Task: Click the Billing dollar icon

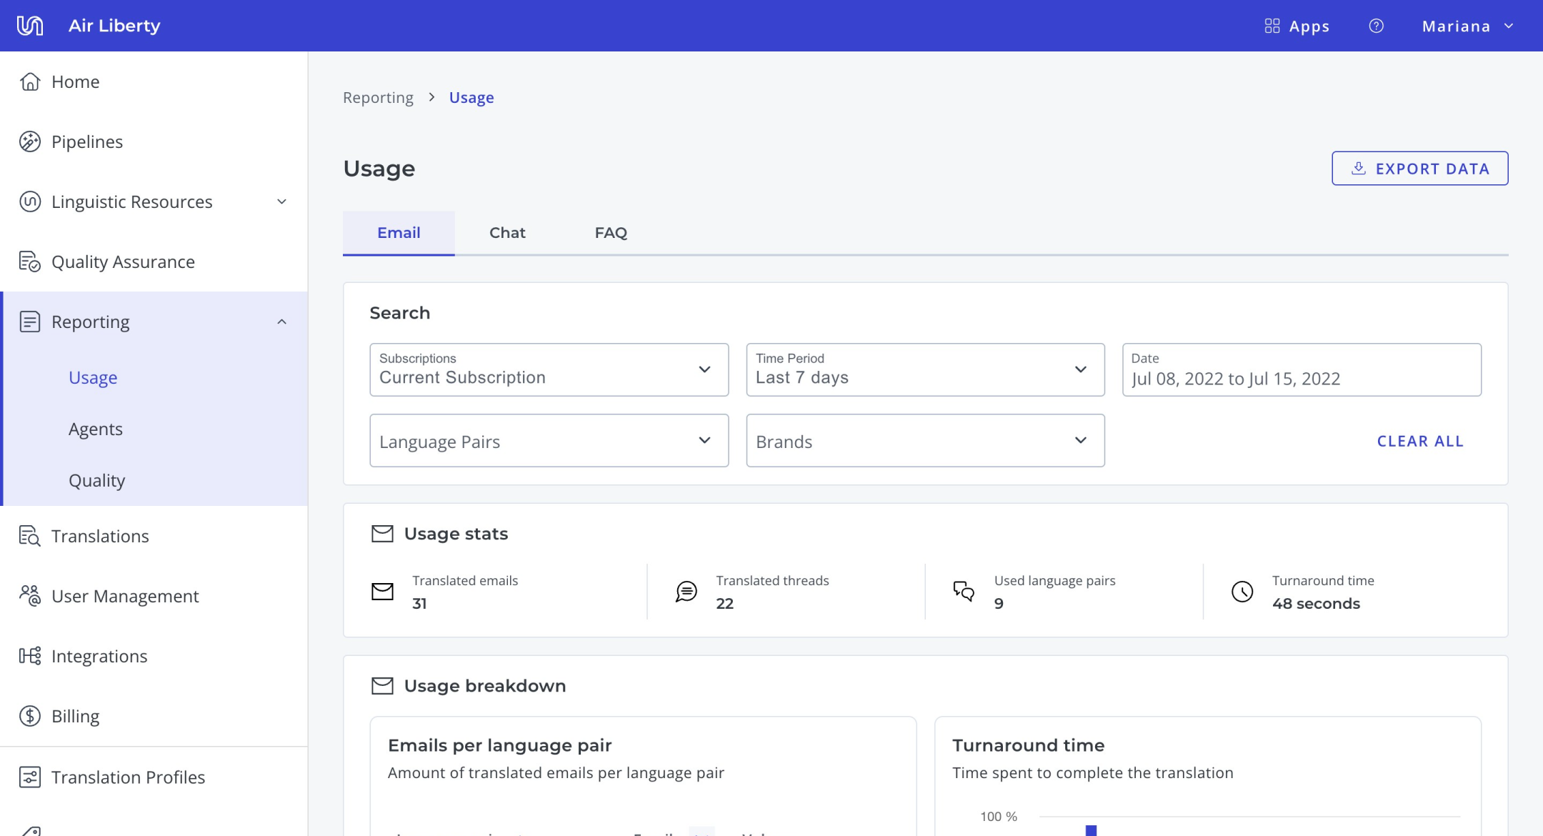Action: click(x=30, y=716)
